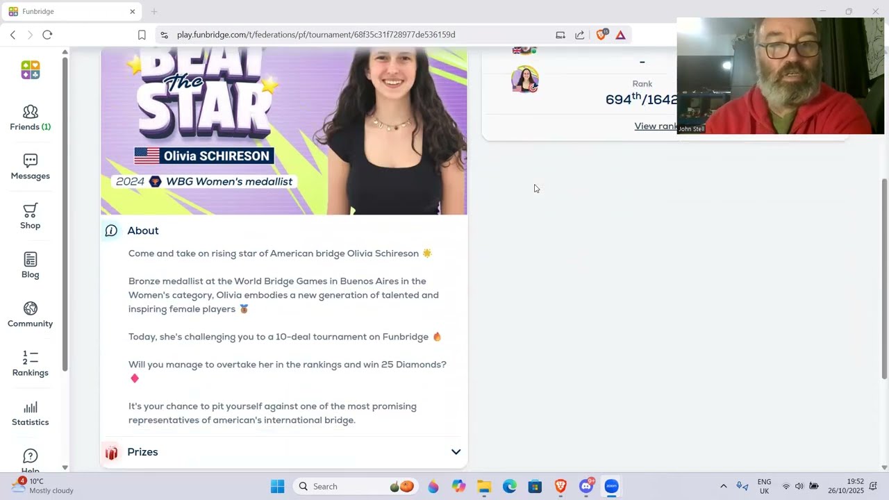Click the Prizes gift icon

tap(111, 453)
